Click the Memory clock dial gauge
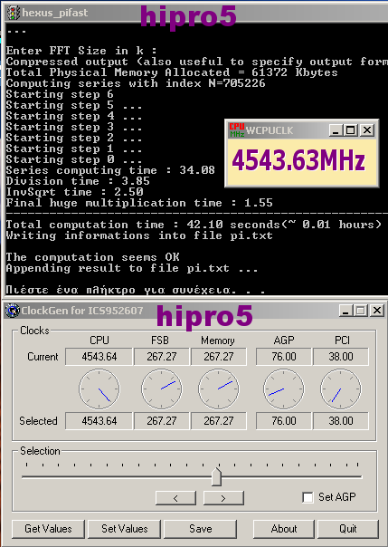 219,389
